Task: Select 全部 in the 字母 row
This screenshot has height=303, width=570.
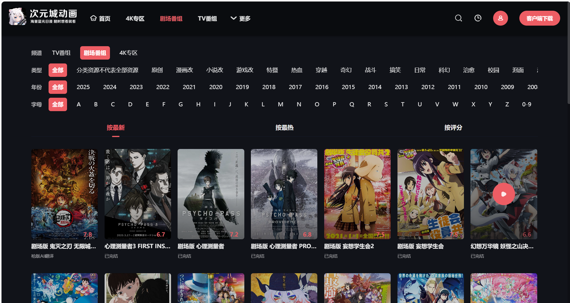Action: 58,104
